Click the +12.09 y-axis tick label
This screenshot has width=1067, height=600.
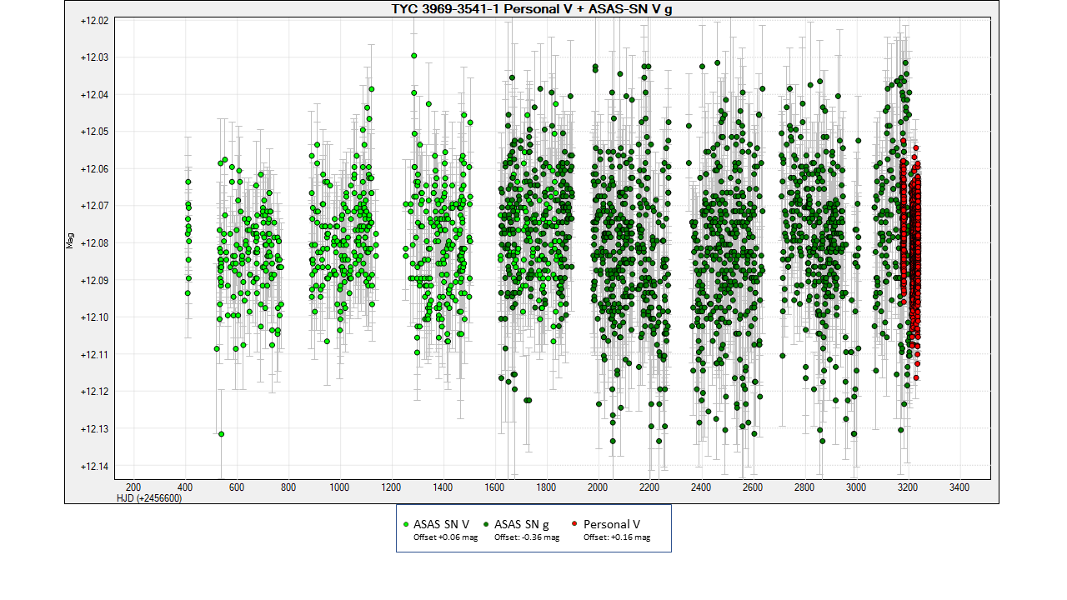pyautogui.click(x=94, y=280)
